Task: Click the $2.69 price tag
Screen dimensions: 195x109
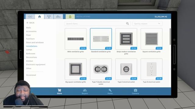Action: click(134, 78)
